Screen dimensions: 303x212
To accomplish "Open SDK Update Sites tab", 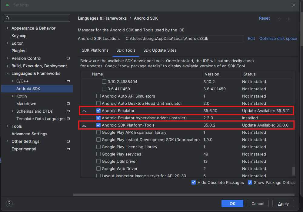I will (x=160, y=50).
